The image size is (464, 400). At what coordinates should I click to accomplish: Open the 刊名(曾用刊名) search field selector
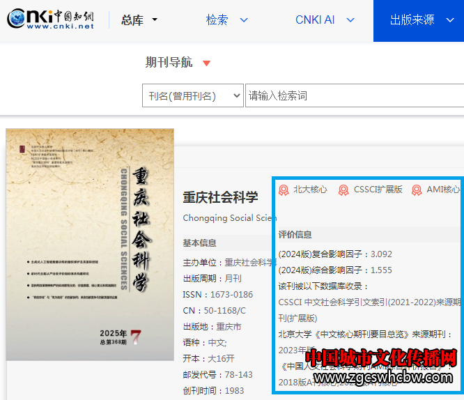[192, 95]
